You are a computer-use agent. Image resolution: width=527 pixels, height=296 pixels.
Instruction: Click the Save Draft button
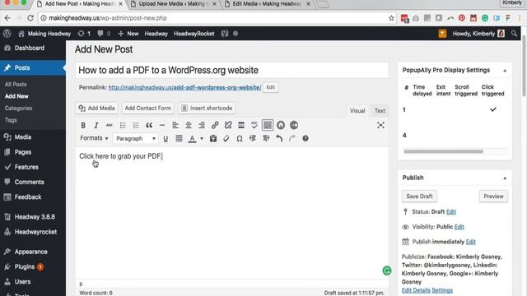coord(419,197)
